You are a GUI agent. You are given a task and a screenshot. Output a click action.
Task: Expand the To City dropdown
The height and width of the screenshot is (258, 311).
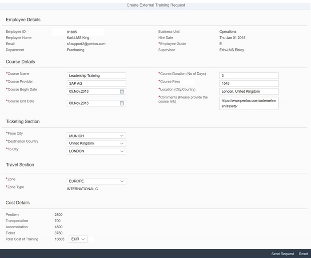coord(122,151)
